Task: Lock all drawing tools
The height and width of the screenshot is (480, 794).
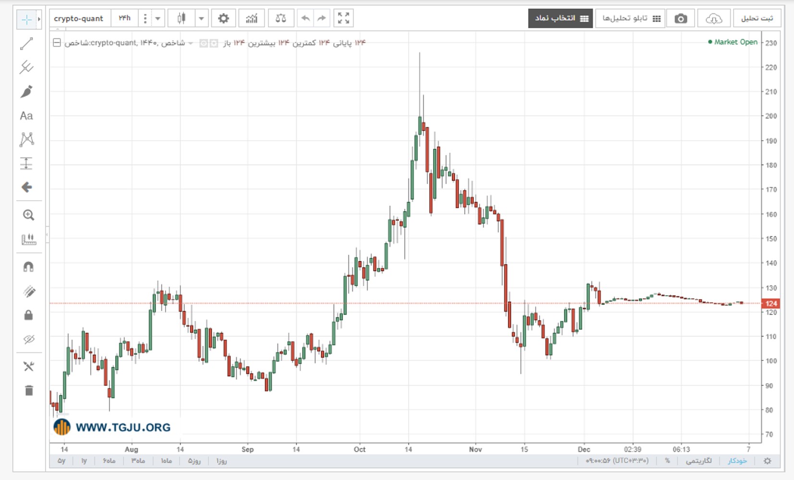Action: click(x=28, y=315)
